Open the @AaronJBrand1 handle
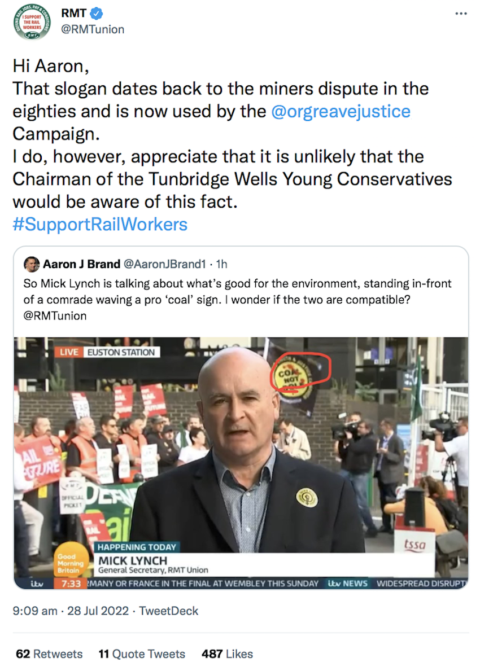Screen dimensions: 480x671 (165, 264)
